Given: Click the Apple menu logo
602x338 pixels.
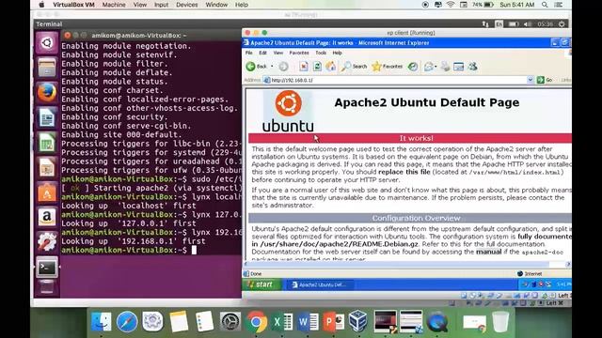Looking at the screenshot, I should pos(41,5).
